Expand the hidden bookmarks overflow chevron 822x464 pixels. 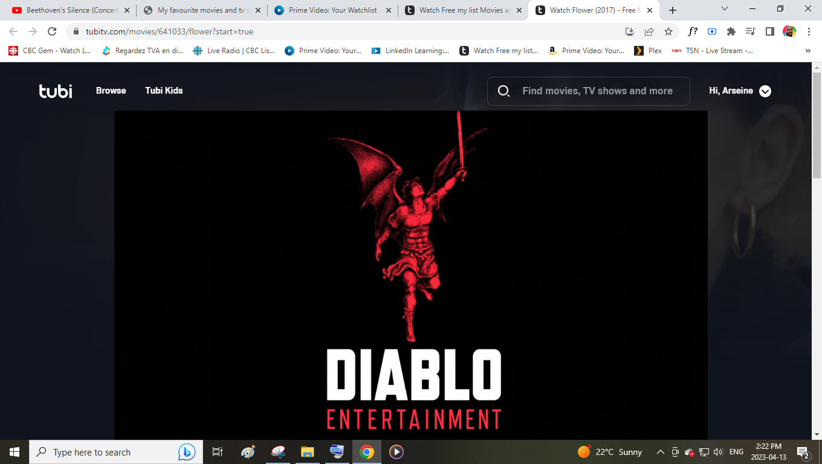pyautogui.click(x=808, y=51)
